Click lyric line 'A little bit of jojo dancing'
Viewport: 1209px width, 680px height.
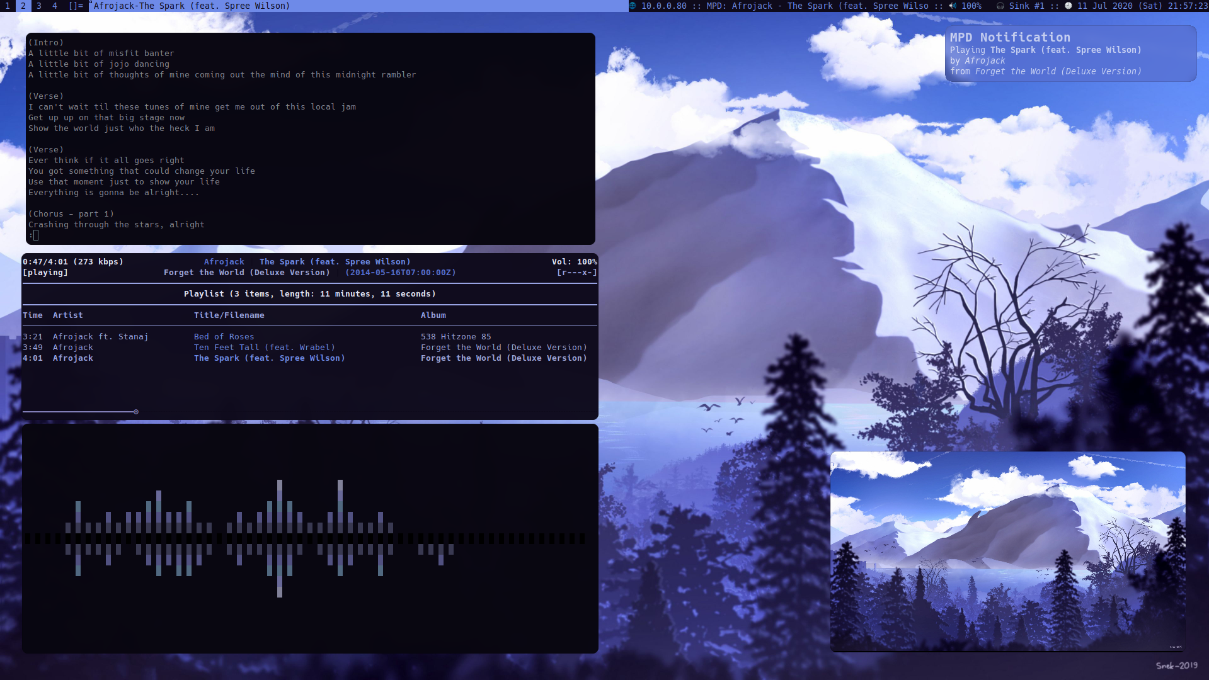[x=99, y=64]
